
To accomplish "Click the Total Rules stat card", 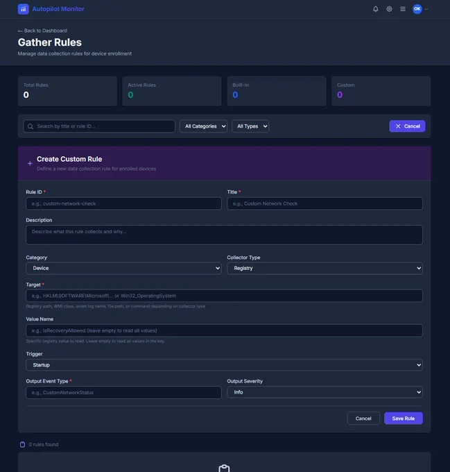I will [x=67, y=91].
